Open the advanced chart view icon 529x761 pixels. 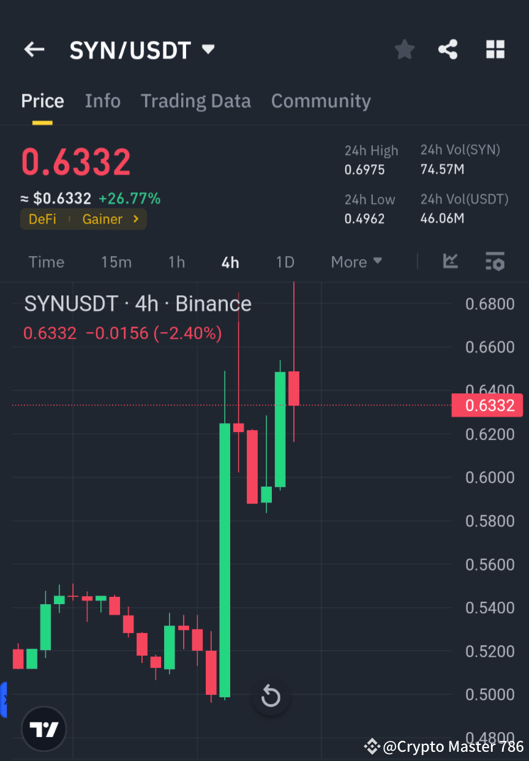[x=451, y=262]
